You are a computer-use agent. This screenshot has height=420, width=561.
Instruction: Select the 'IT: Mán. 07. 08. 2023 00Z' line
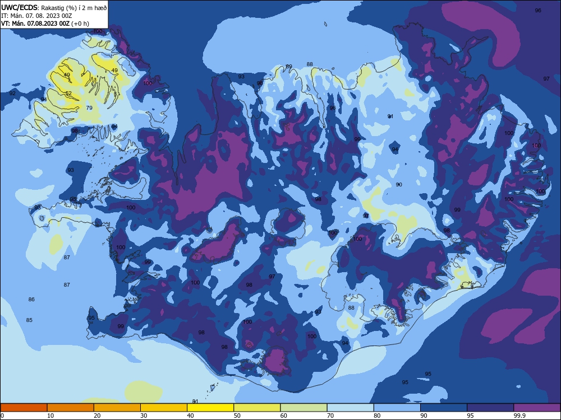click(36, 16)
